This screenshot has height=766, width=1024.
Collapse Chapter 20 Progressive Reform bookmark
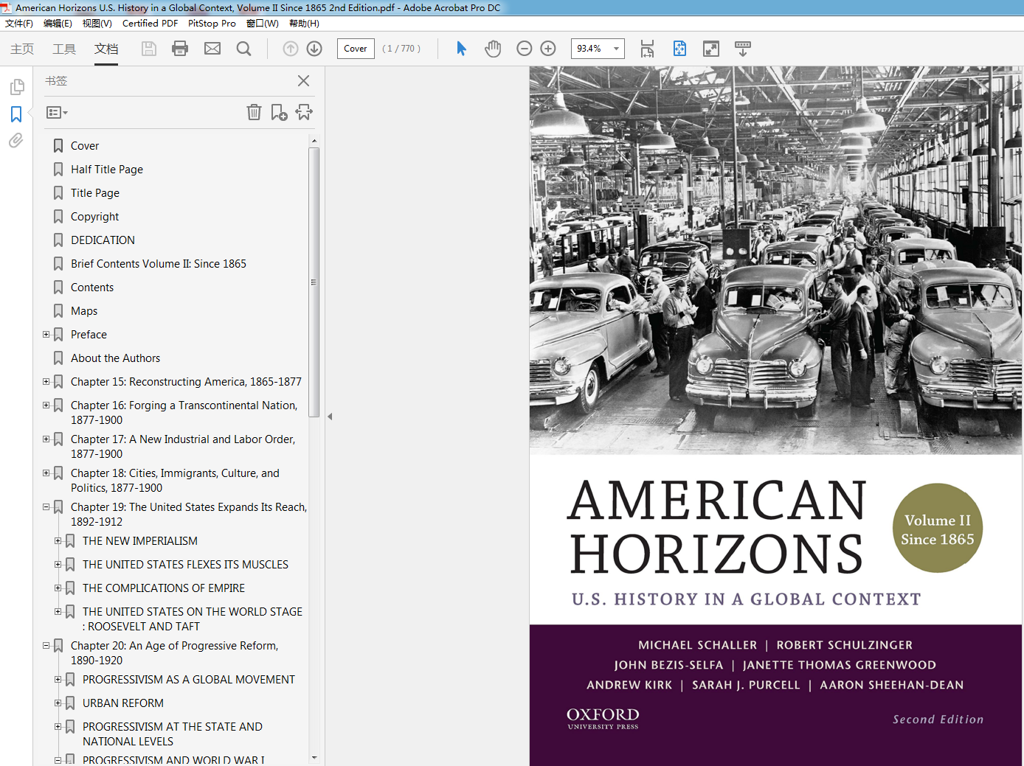pyautogui.click(x=46, y=645)
